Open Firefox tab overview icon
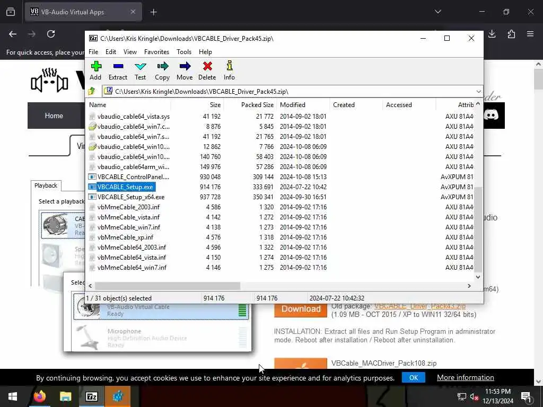This screenshot has width=543, height=407. point(11,12)
